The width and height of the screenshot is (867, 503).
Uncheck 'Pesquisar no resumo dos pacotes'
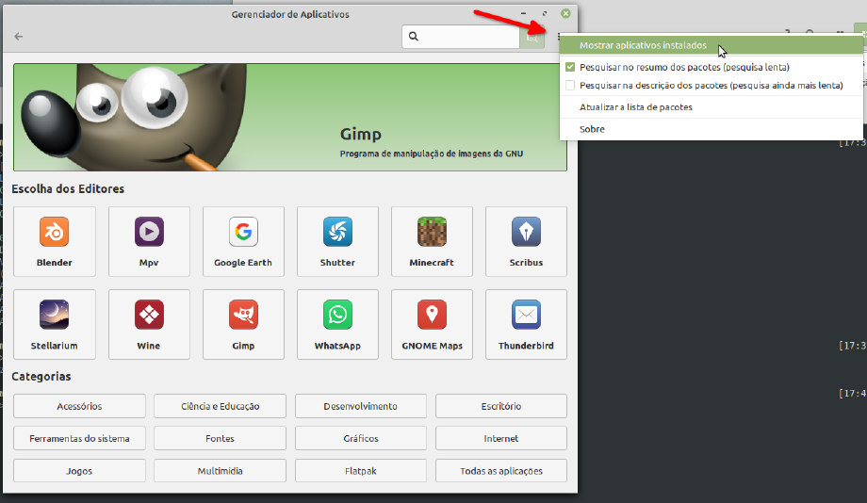tap(570, 68)
